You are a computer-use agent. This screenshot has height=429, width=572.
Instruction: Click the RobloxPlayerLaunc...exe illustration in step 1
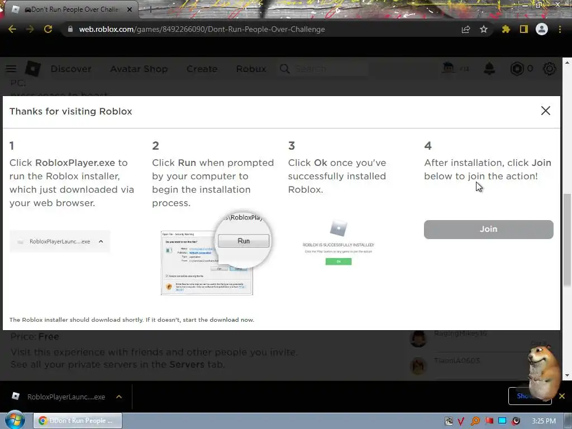(x=60, y=241)
